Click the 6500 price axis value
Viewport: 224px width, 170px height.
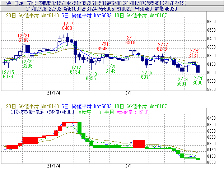[x=211, y=30]
